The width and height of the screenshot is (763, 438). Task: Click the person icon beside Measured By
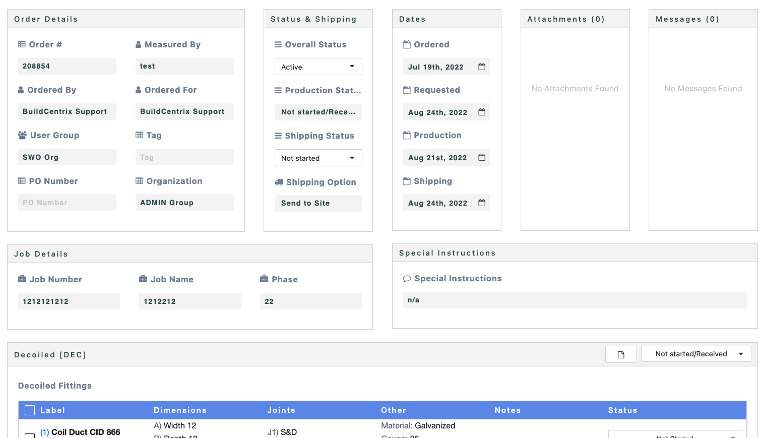139,44
